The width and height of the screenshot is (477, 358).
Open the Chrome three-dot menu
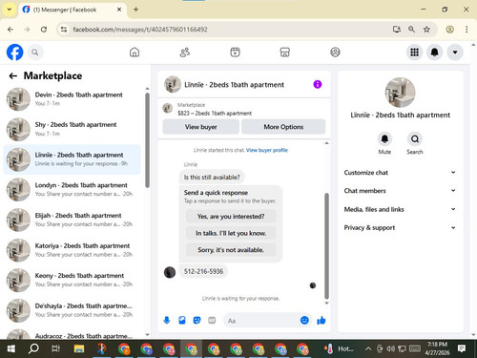coord(467,30)
